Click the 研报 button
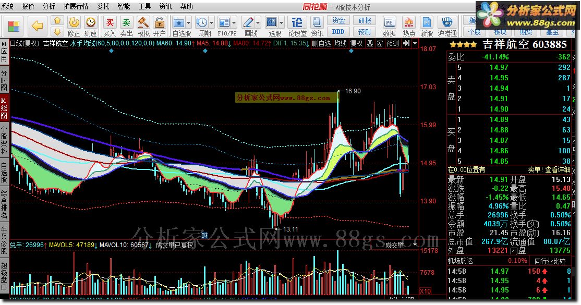The height and width of the screenshot is (305, 581). 365,20
